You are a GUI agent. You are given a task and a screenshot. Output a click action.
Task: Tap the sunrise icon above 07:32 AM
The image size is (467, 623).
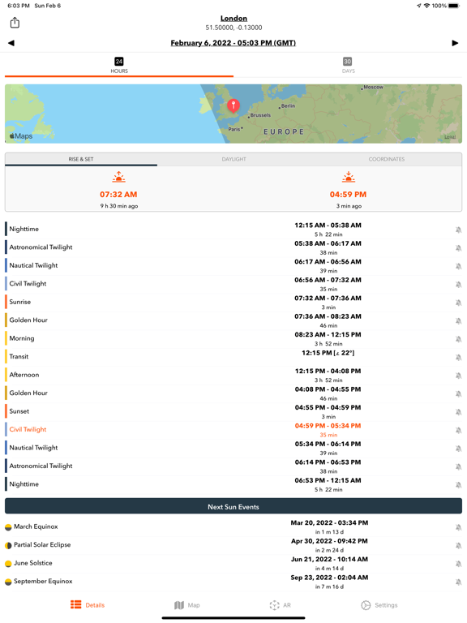(x=118, y=177)
